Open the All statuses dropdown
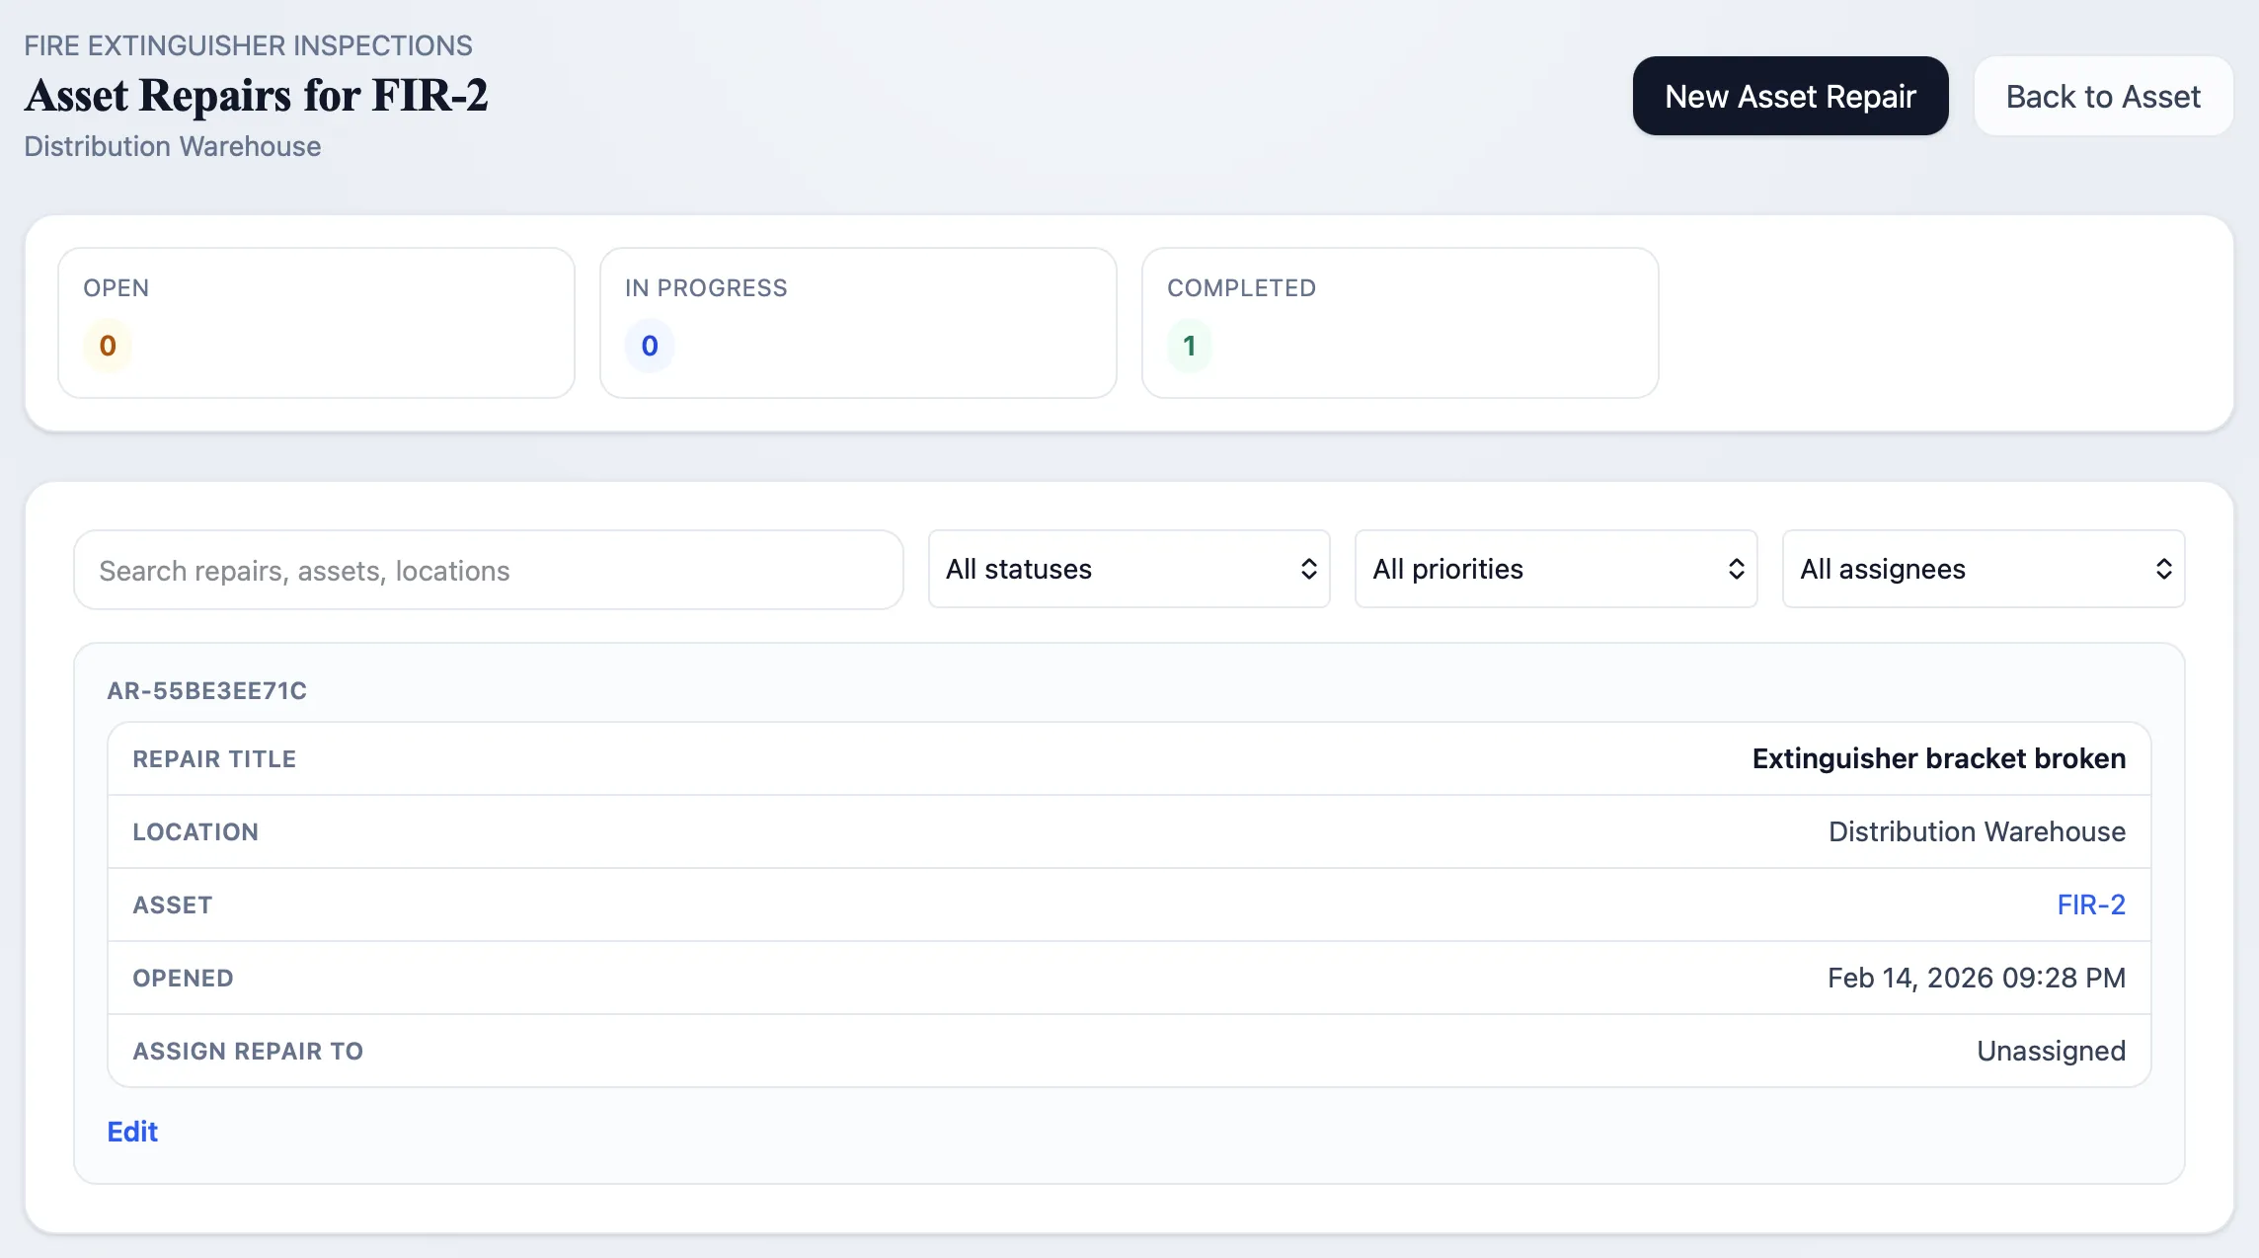 click(x=1129, y=569)
